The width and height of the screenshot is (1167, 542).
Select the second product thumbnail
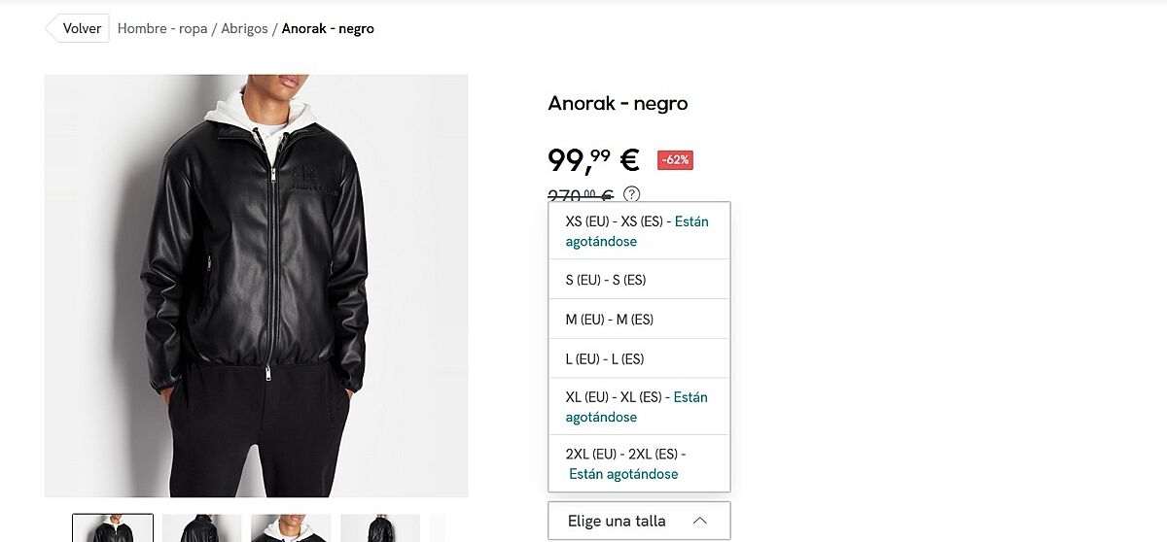[202, 528]
